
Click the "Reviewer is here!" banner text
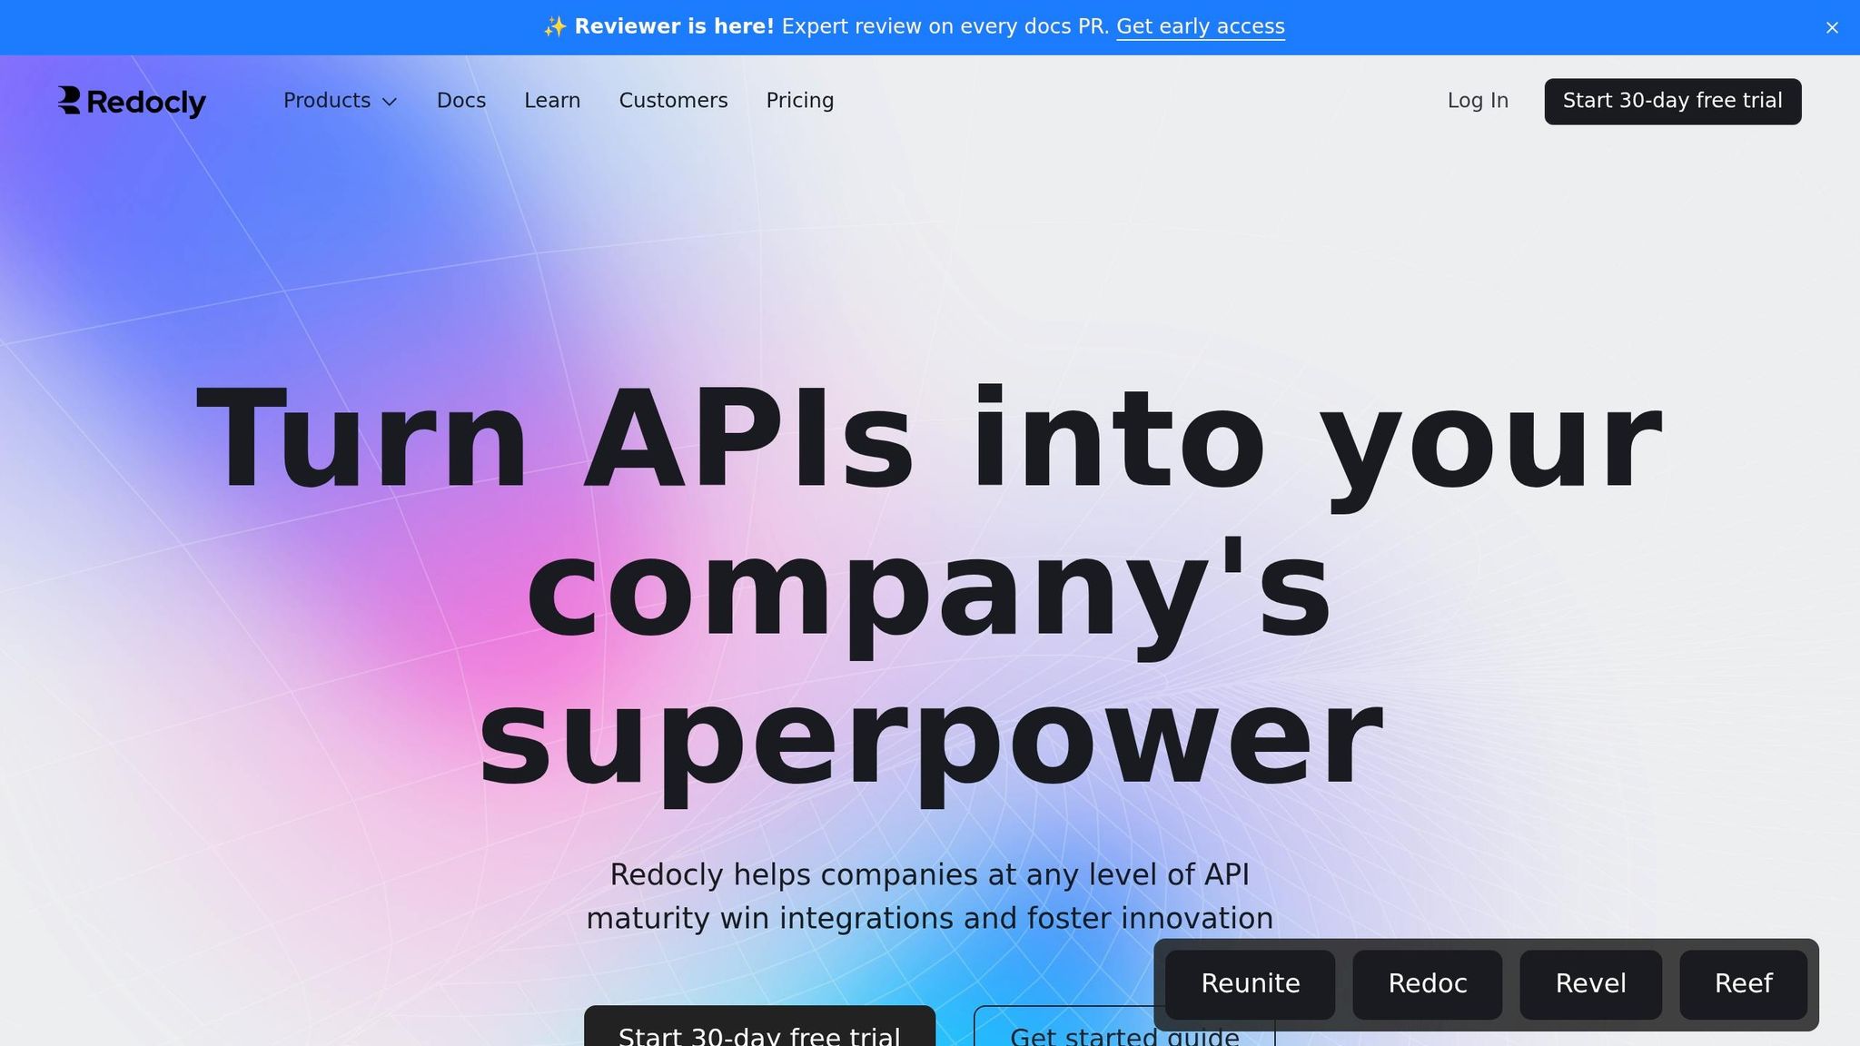(674, 26)
